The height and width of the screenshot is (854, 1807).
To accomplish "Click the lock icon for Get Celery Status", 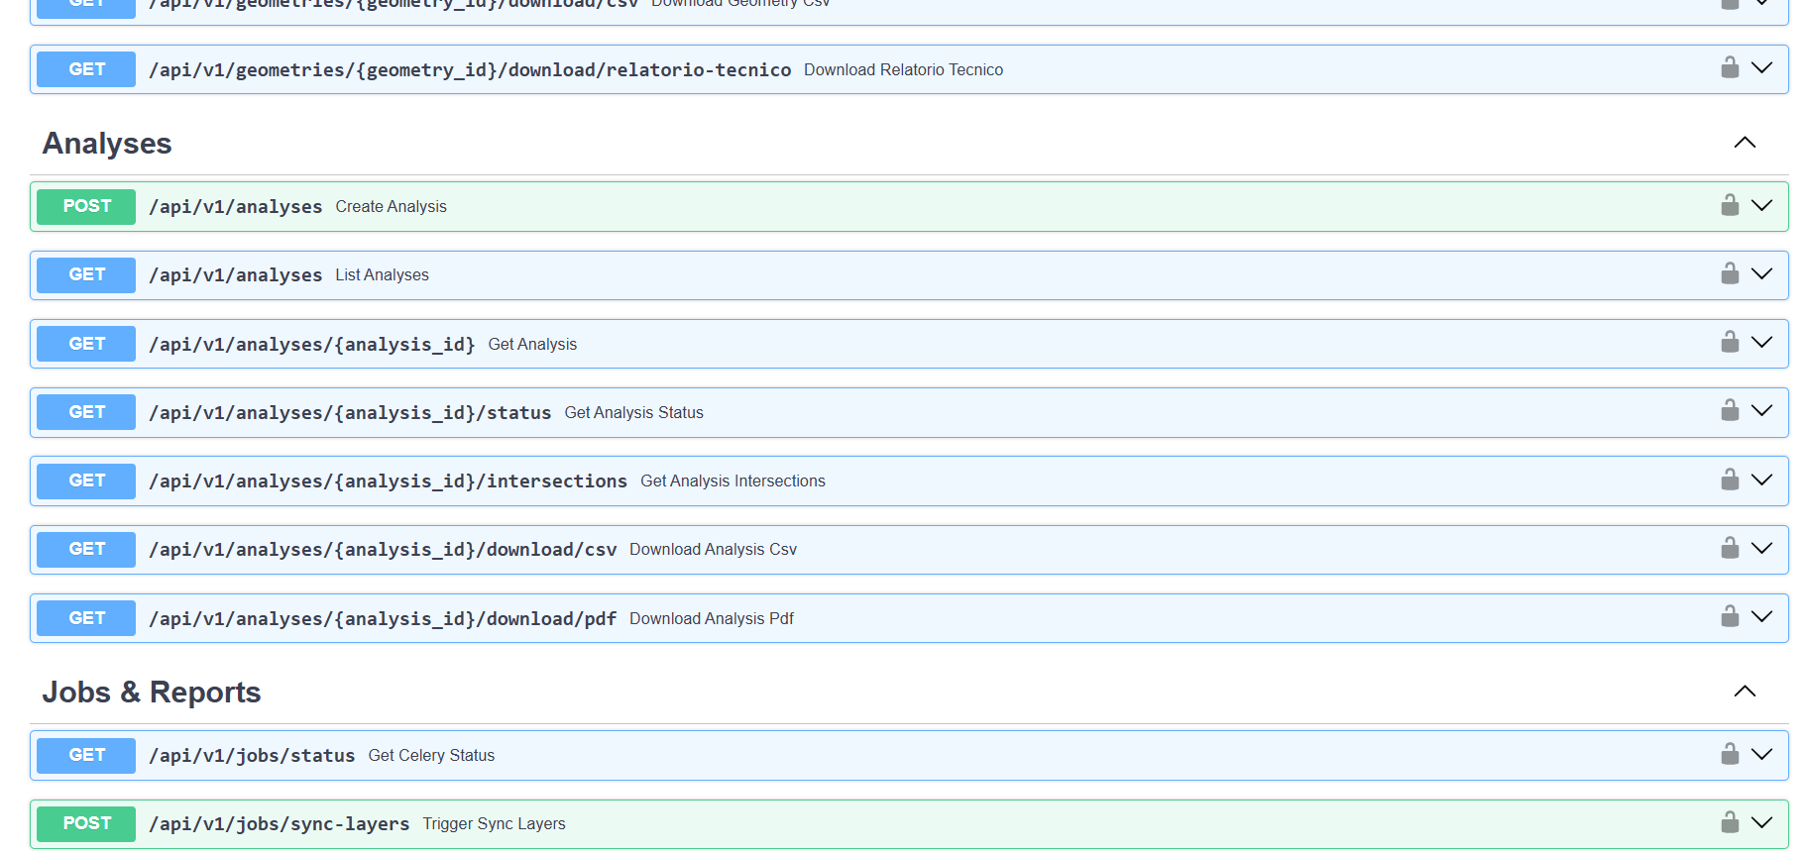I will pyautogui.click(x=1730, y=754).
